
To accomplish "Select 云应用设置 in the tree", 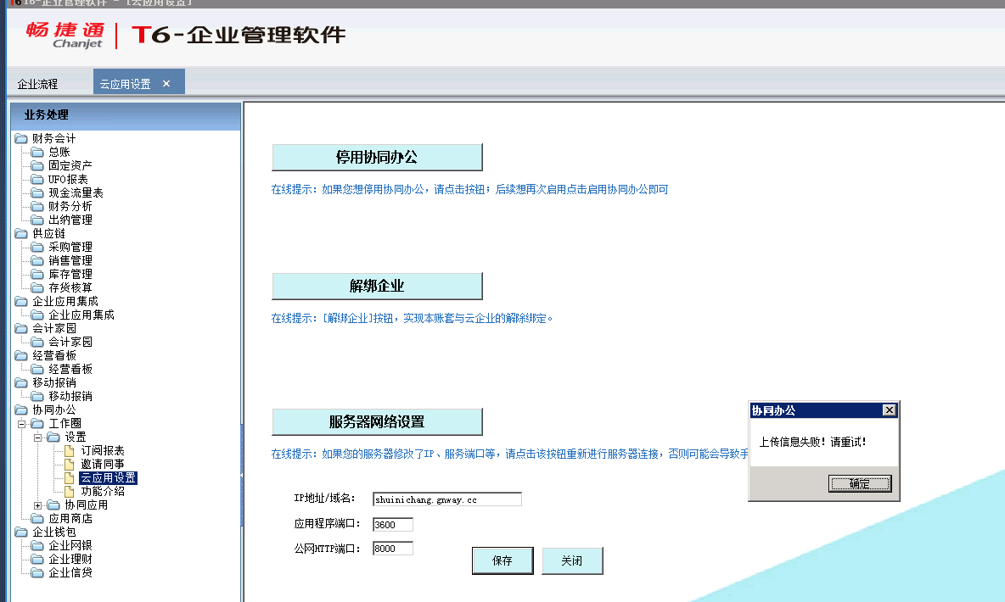I will pos(108,477).
